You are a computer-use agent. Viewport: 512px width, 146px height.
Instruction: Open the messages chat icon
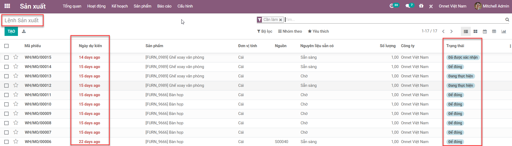pos(408,6)
